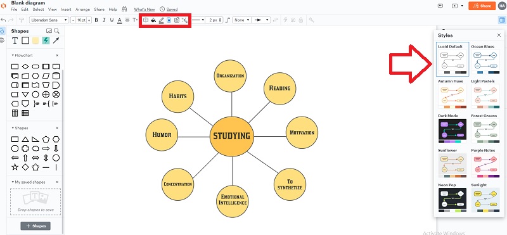Open the None start arrow dropdown
This screenshot has height=235, width=507.
pos(241,20)
